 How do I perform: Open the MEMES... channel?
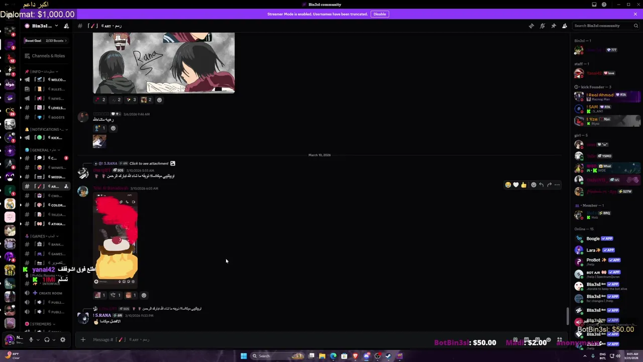46,167
